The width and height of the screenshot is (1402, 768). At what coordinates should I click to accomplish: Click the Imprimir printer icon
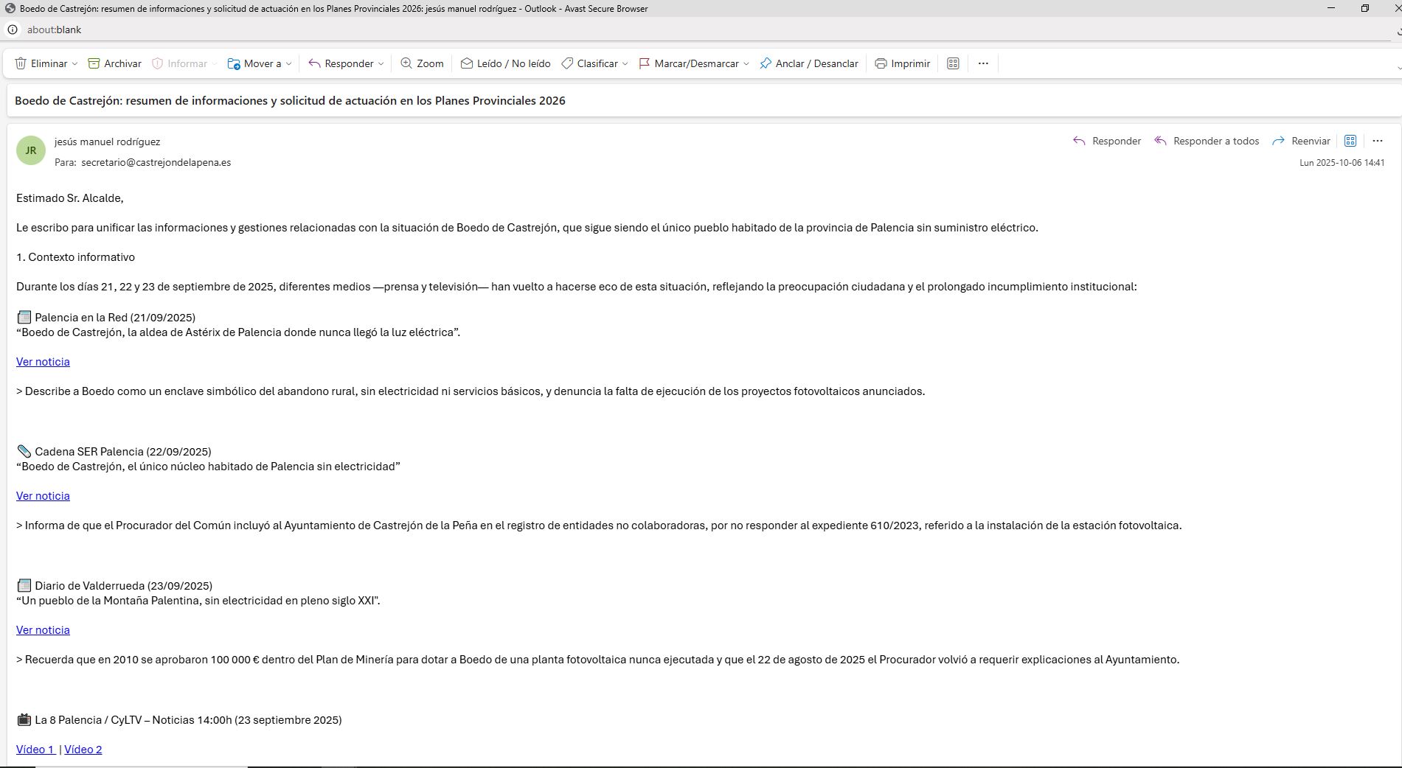[881, 63]
